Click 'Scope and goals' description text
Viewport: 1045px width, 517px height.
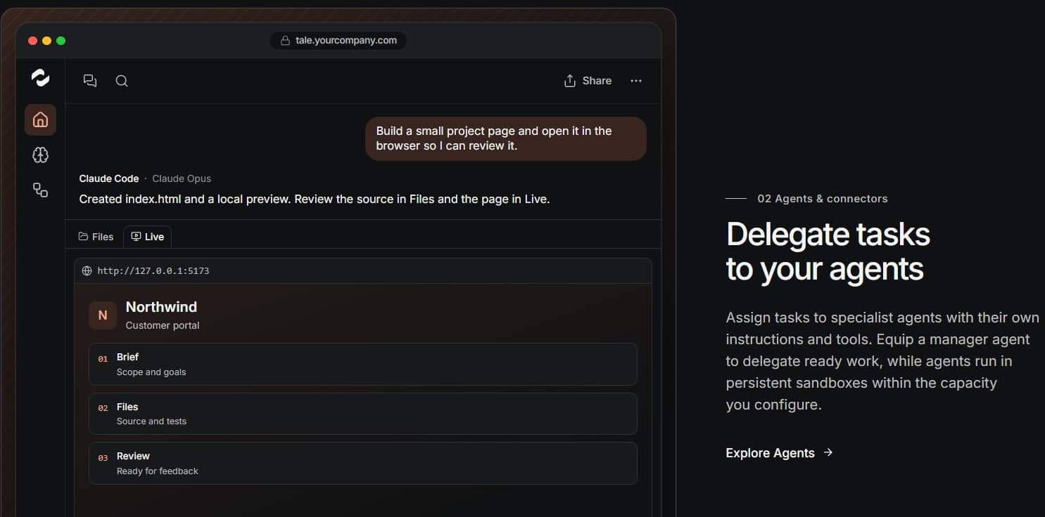point(151,372)
